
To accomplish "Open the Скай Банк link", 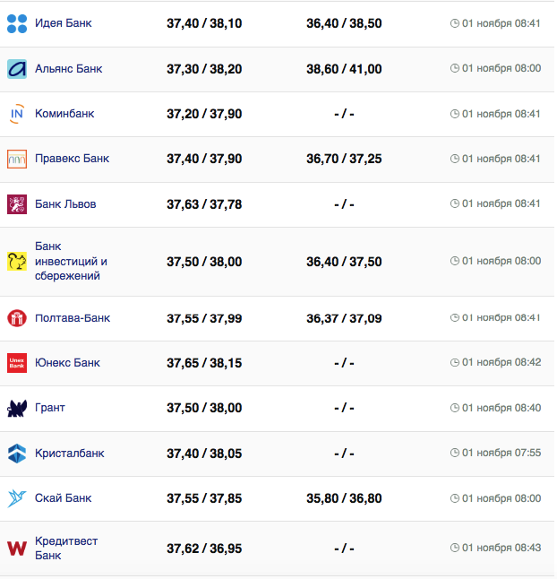I will pos(63,498).
